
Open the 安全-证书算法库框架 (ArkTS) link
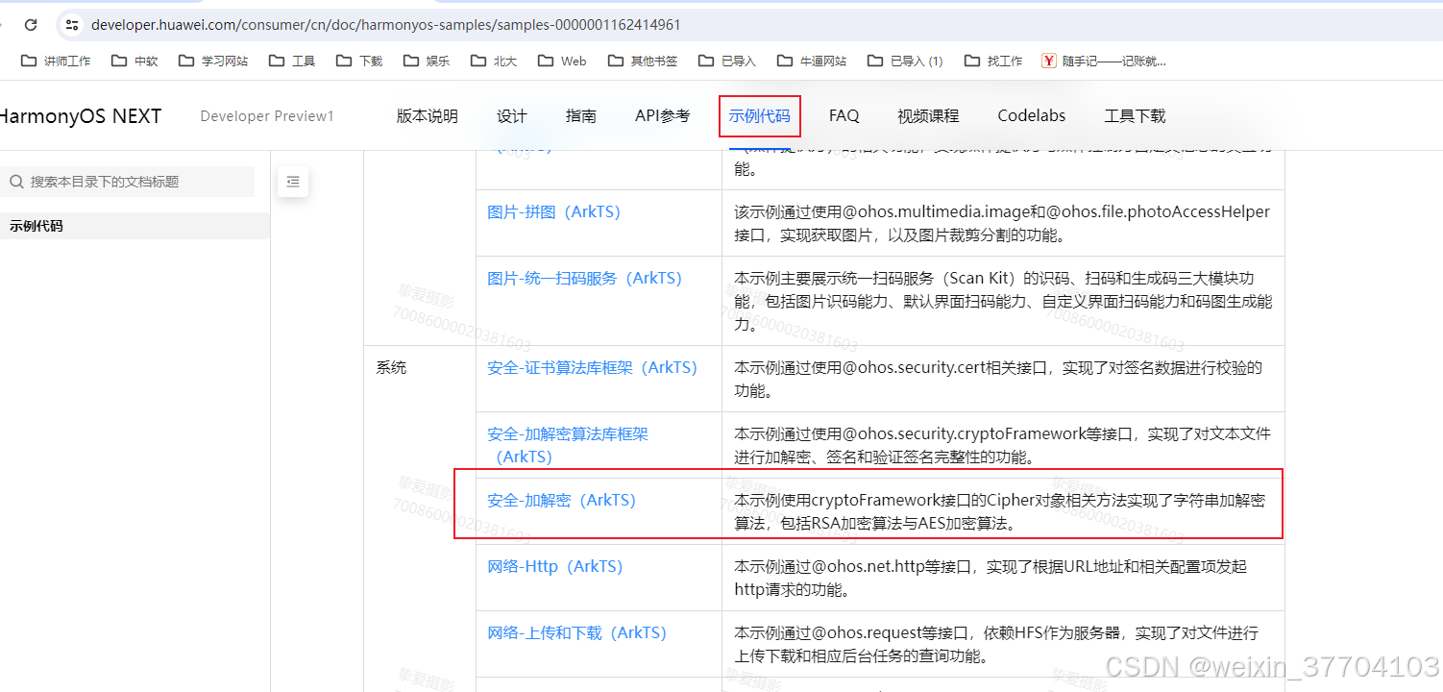pyautogui.click(x=592, y=367)
